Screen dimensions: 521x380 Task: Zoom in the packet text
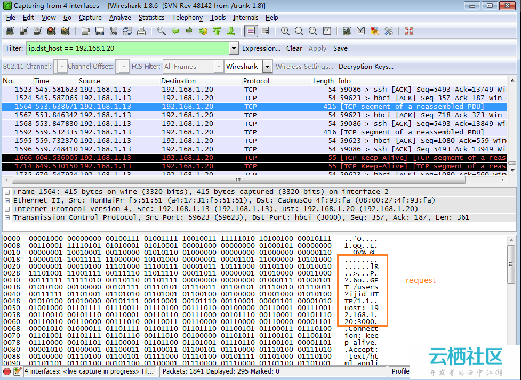tap(285, 31)
